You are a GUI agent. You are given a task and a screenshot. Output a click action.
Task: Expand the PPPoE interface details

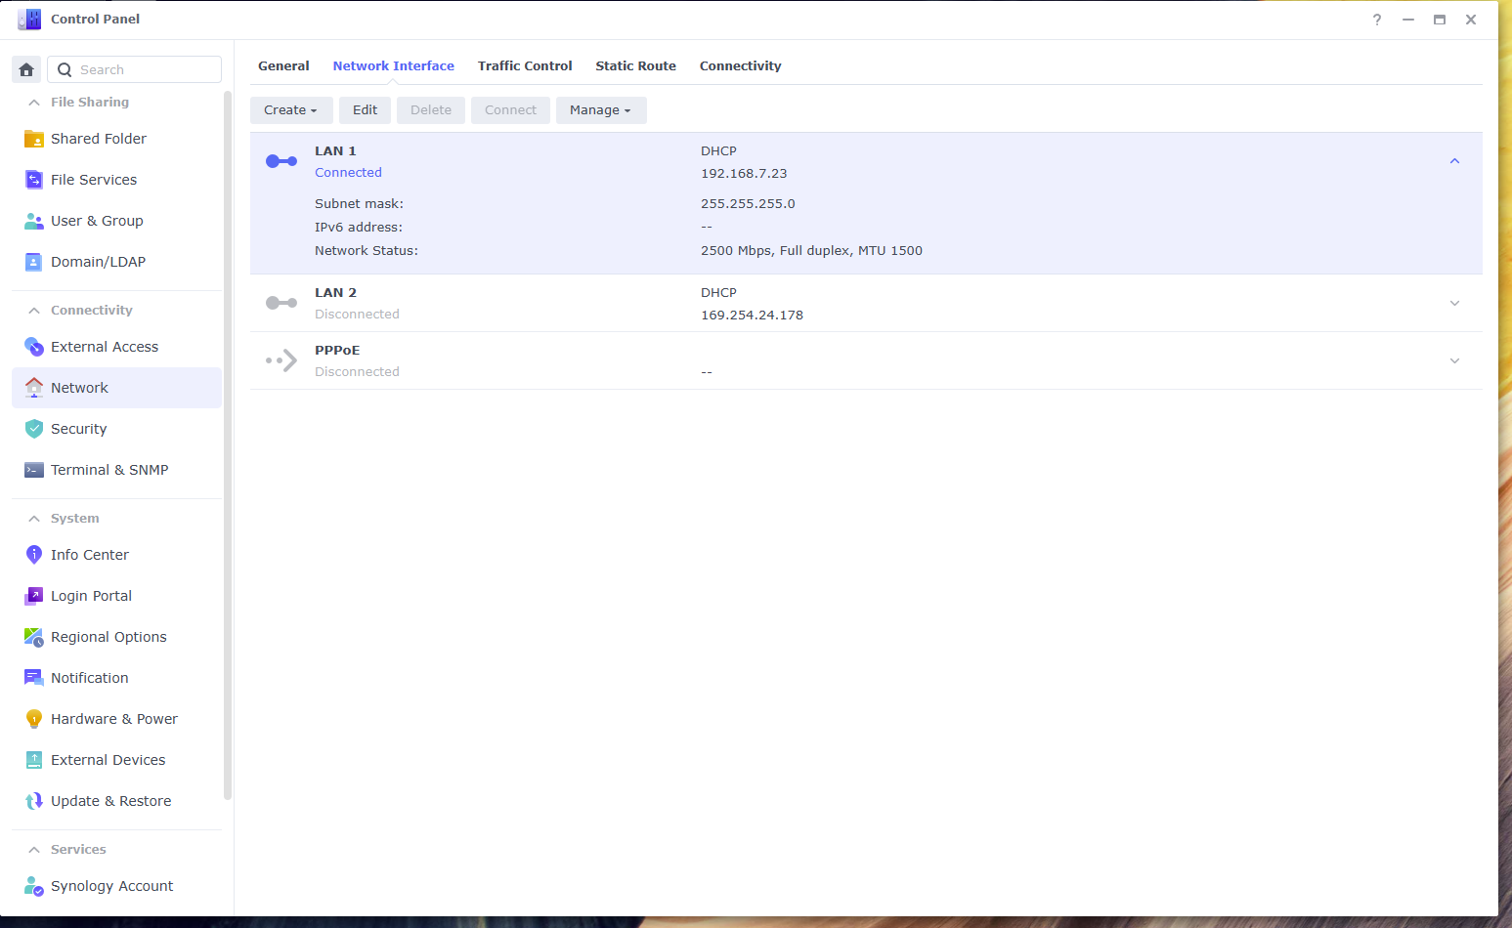tap(1454, 360)
